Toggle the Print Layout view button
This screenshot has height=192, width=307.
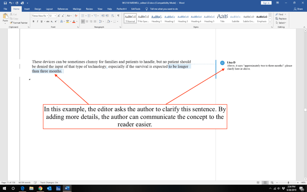point(265,182)
